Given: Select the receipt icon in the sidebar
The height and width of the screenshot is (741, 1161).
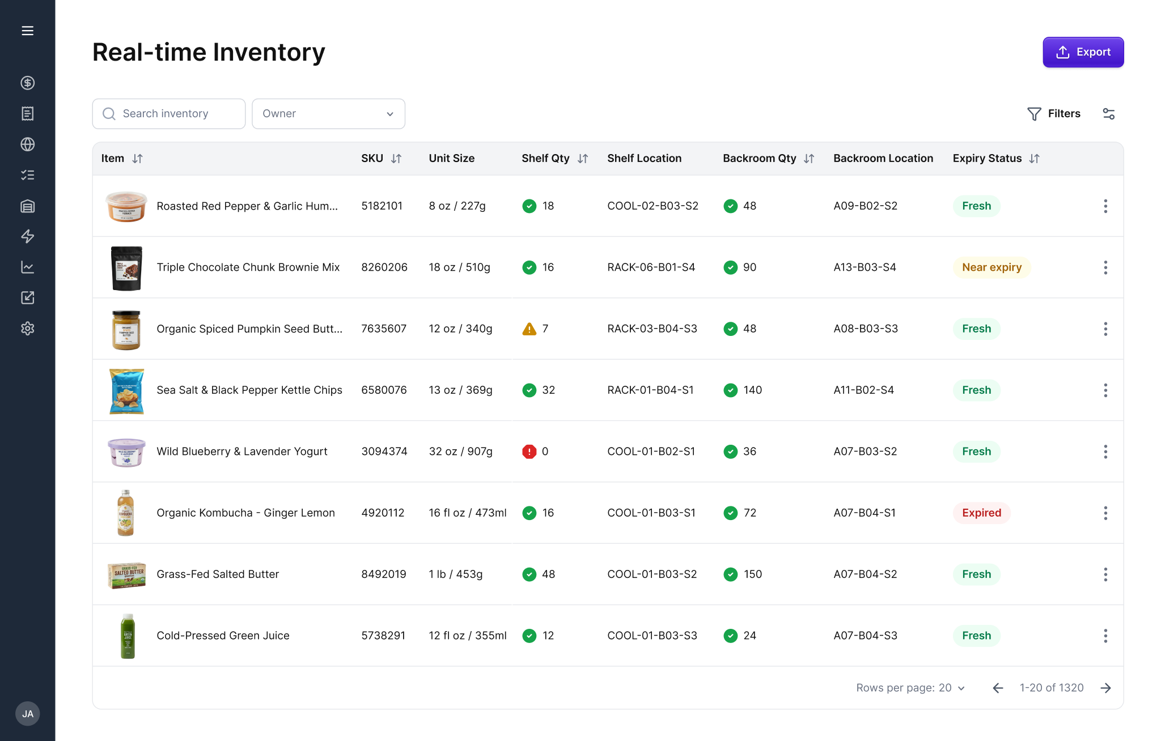Looking at the screenshot, I should (27, 113).
